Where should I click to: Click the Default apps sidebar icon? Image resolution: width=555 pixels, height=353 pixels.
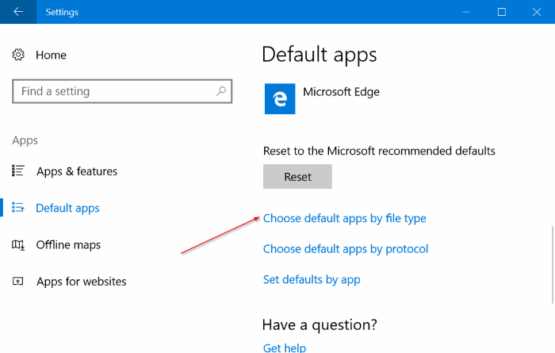pyautogui.click(x=18, y=208)
